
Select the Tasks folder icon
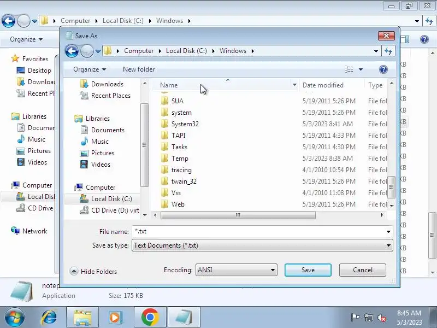(165, 147)
